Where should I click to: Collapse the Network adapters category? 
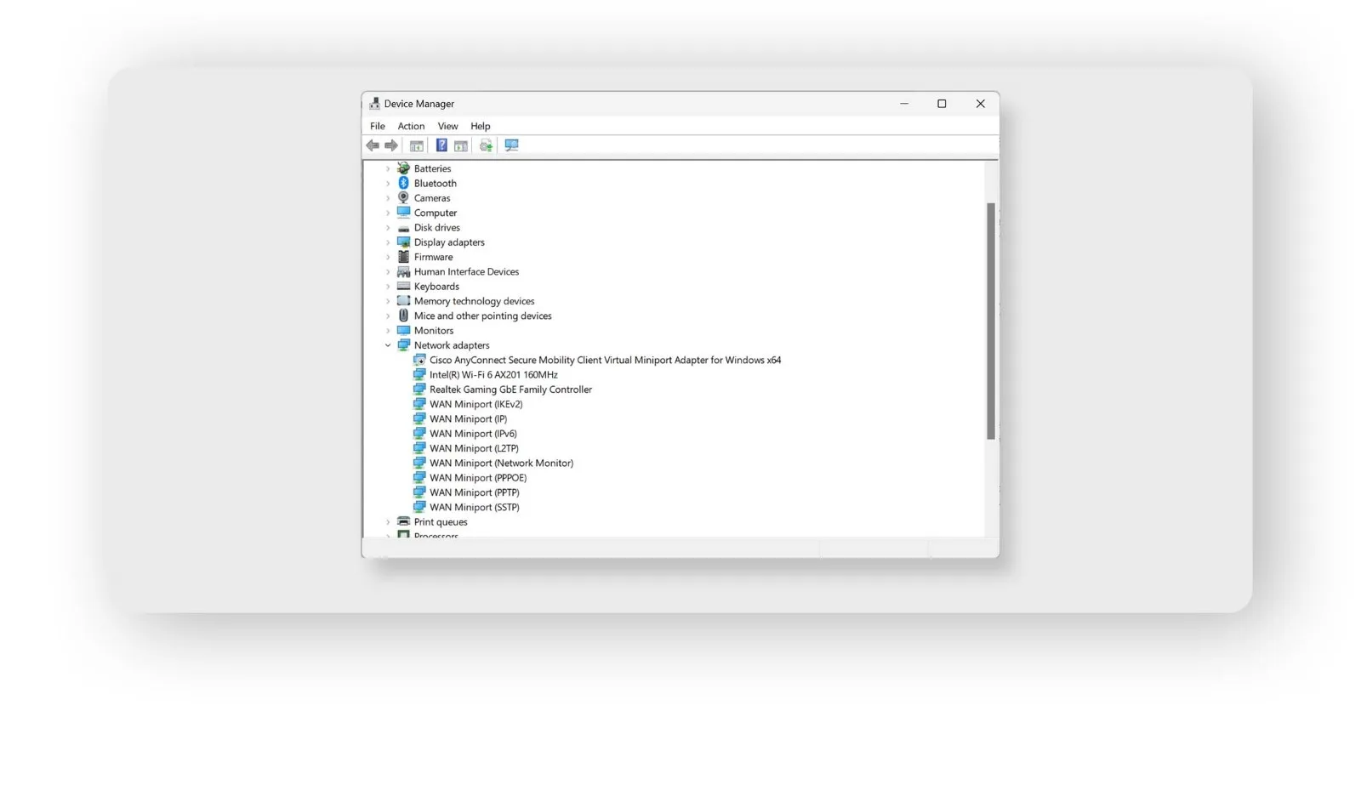click(388, 345)
